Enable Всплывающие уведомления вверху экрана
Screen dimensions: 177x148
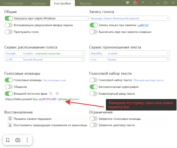pos(9,25)
